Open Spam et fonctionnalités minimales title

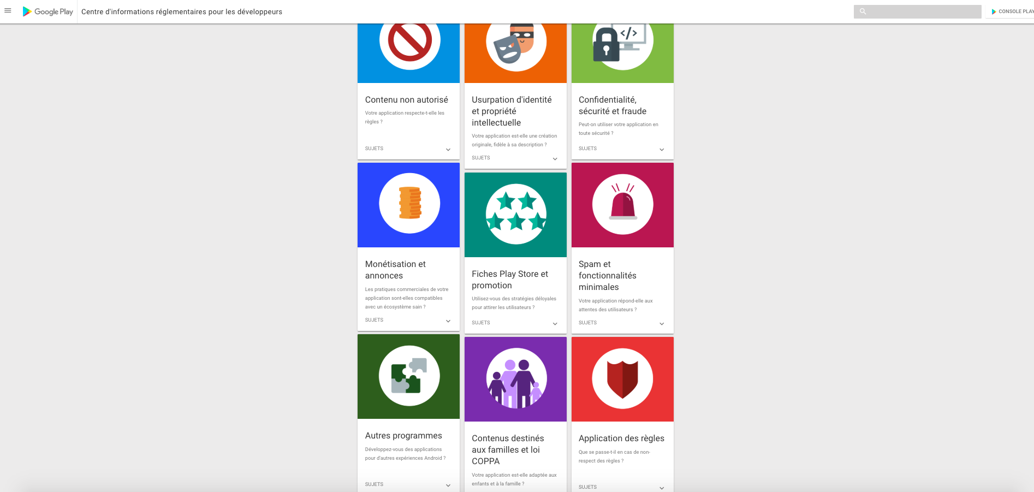608,276
